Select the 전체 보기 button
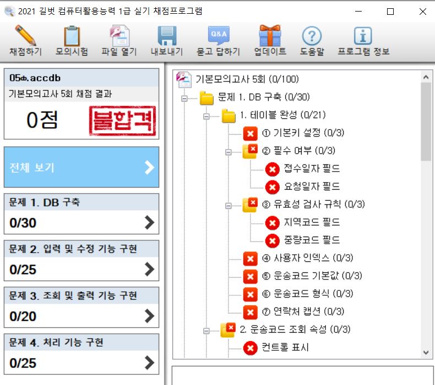435x385 pixels. 81,168
